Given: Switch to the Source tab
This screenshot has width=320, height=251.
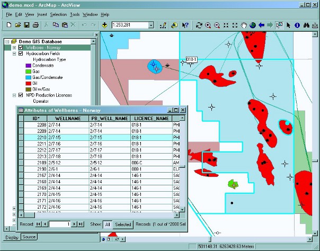Looking at the screenshot, I should (29, 237).
